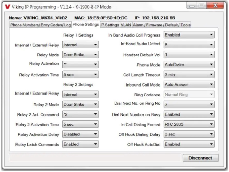This screenshot has width=229, height=172.
Task: Expand the Relay Activation dropdown
Action: click(x=81, y=65)
